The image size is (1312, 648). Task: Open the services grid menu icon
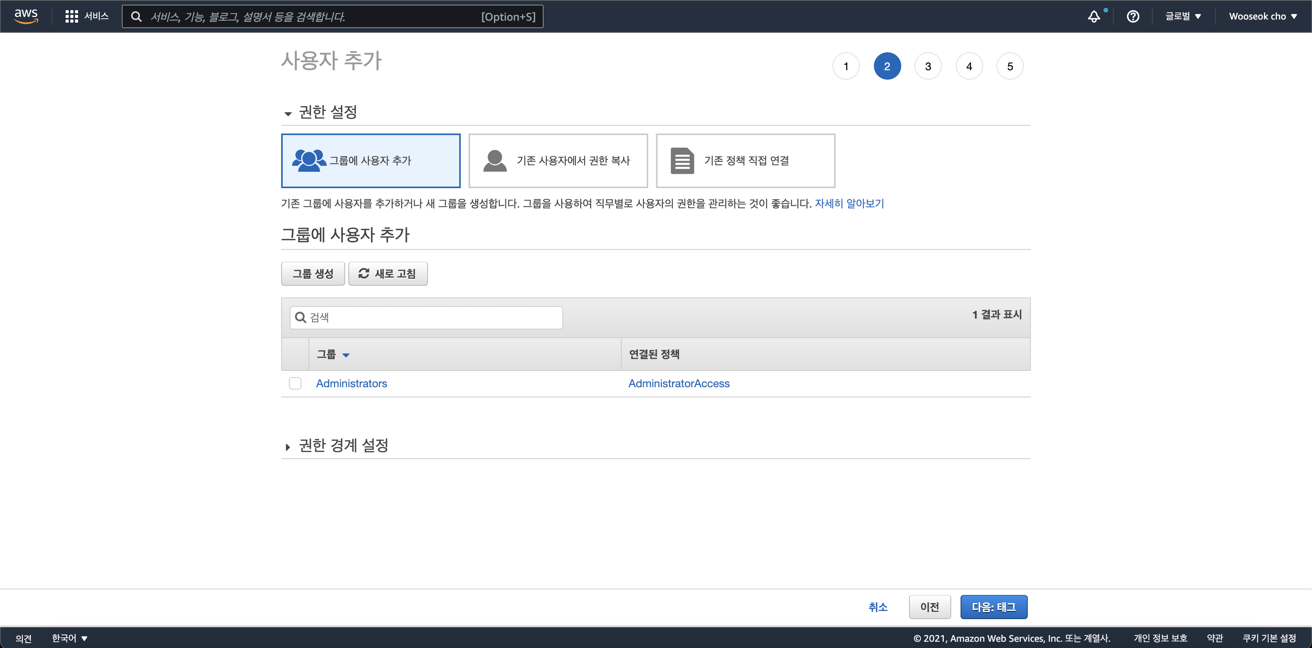coord(71,16)
